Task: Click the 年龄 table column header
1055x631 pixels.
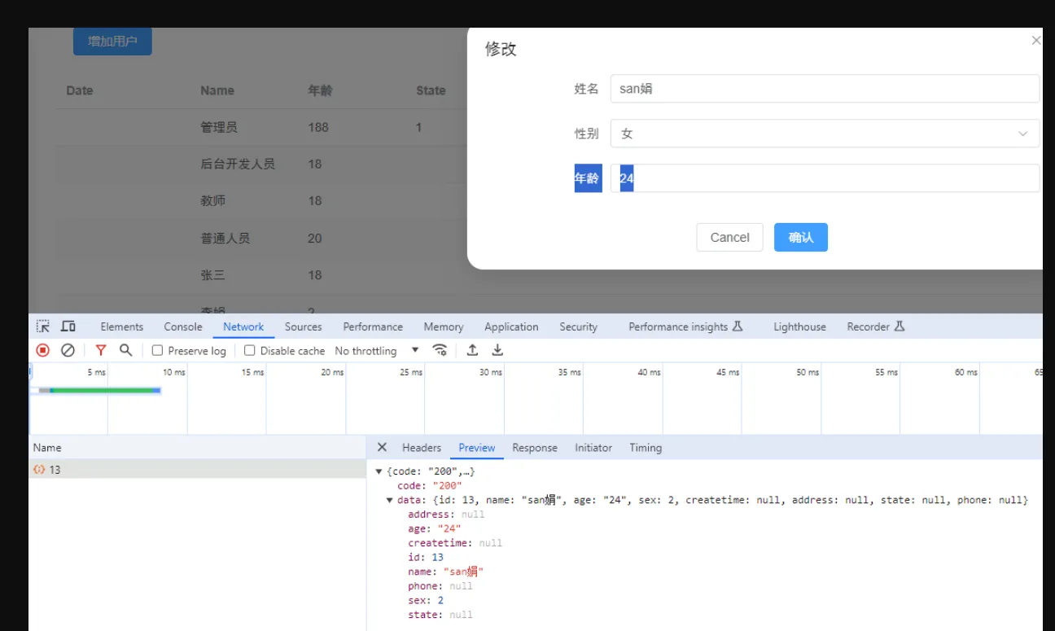Action: click(320, 90)
